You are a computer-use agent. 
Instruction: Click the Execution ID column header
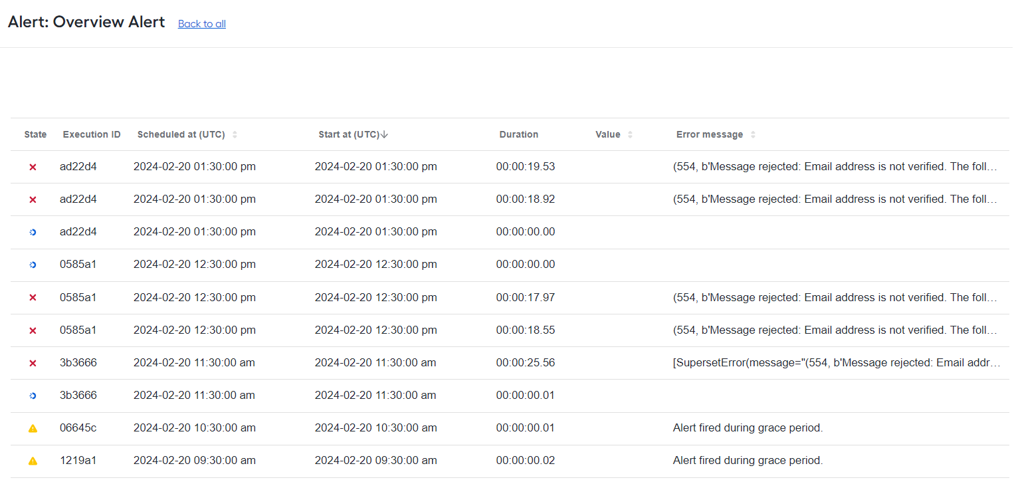(x=92, y=134)
